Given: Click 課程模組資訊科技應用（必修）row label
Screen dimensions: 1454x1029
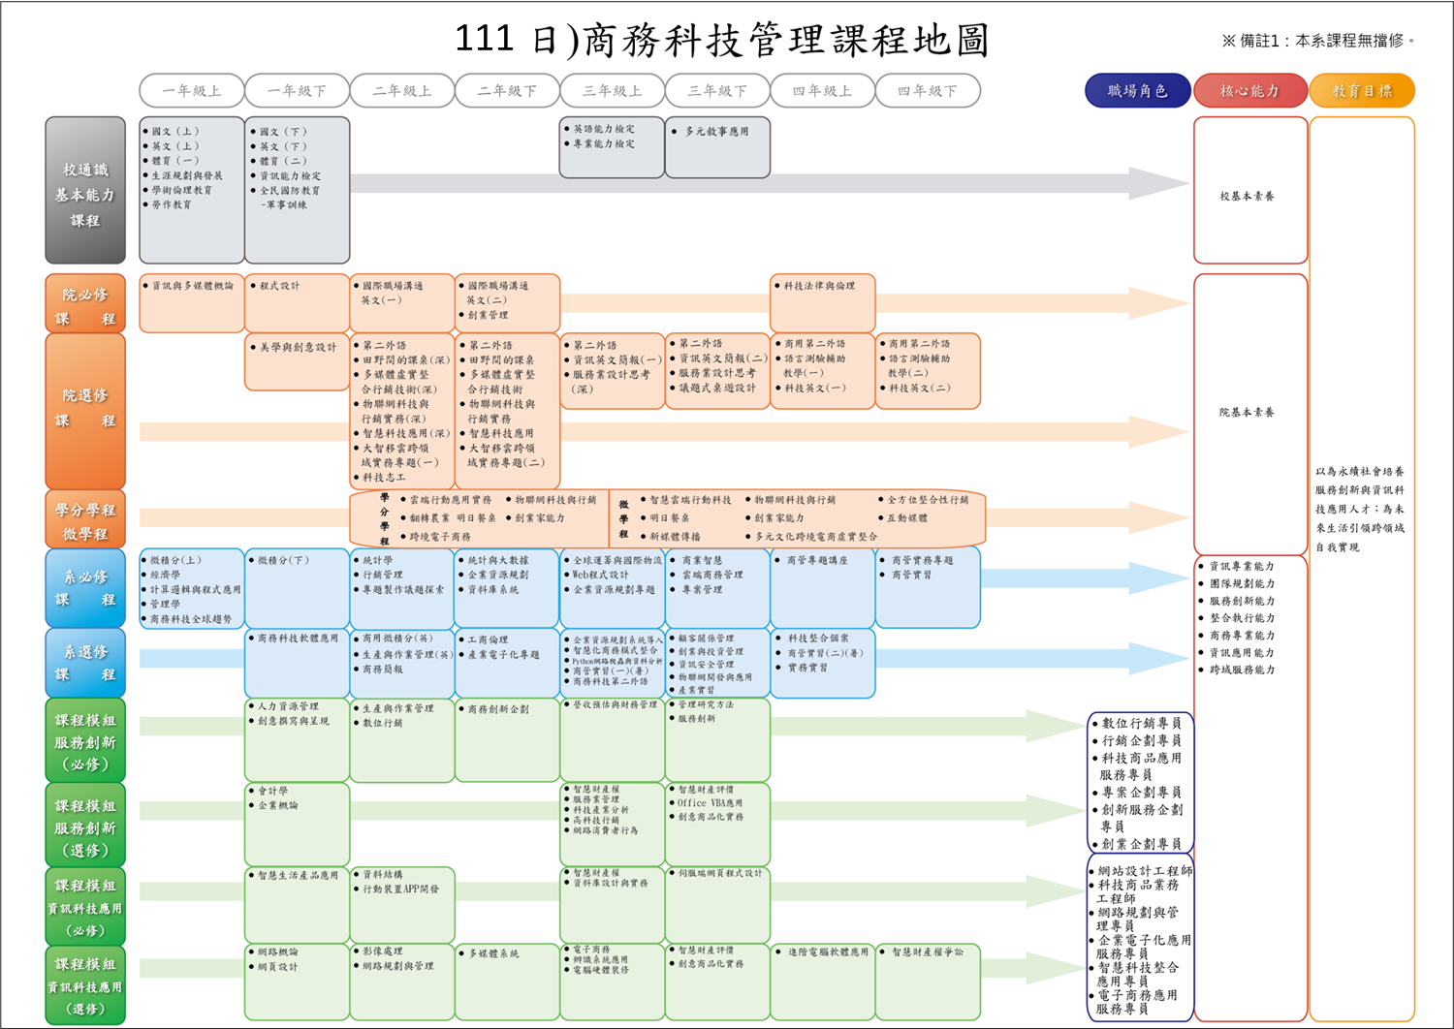Looking at the screenshot, I should tap(85, 907).
